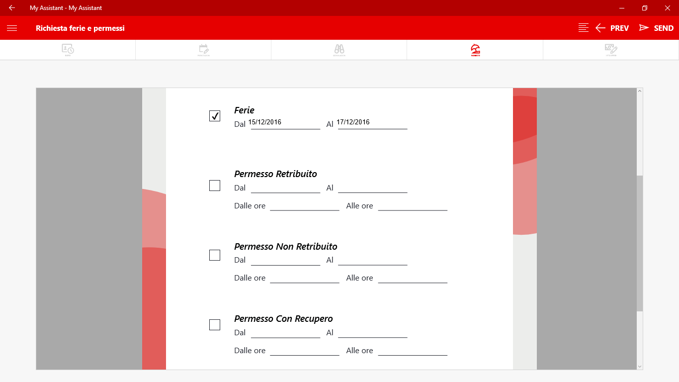Click Permesso Non Retribuito Dalle ore field
679x382 pixels.
tap(305, 278)
